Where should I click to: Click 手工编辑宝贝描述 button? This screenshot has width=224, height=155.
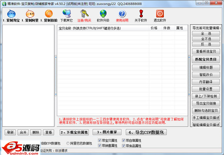point(206,118)
